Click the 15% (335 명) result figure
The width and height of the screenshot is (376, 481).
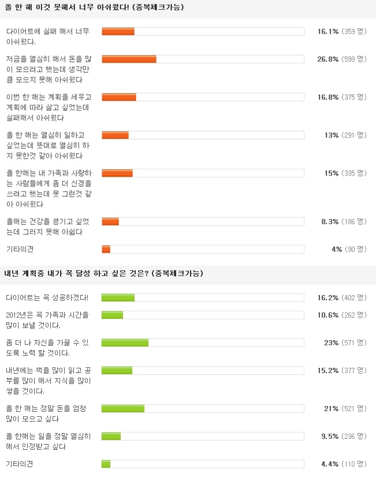[x=345, y=173]
